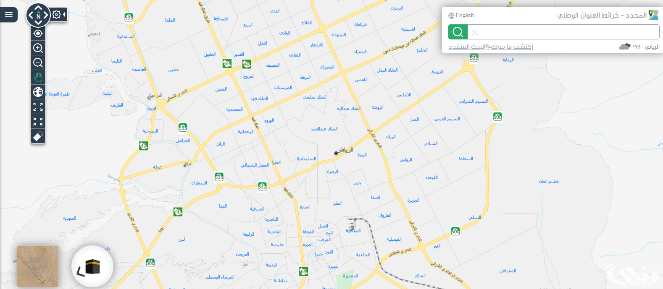663x289 pixels.
Task: Open map settings gear icon
Action: point(57,15)
